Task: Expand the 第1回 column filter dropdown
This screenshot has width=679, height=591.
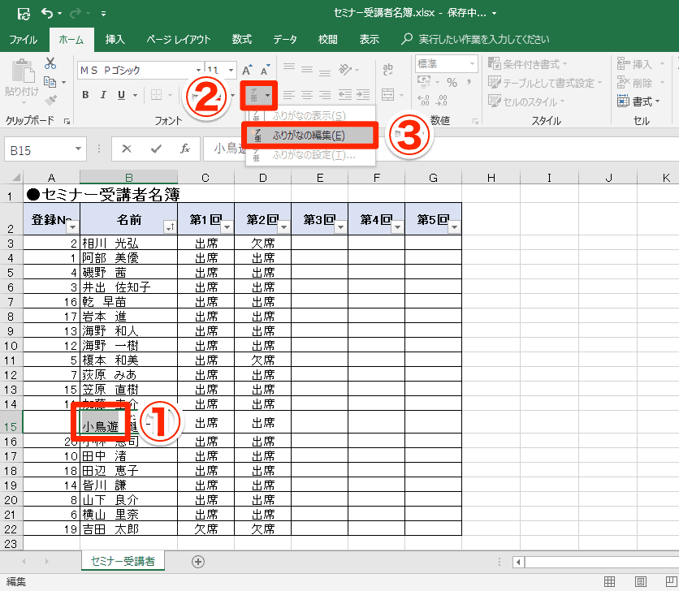Action: tap(226, 227)
